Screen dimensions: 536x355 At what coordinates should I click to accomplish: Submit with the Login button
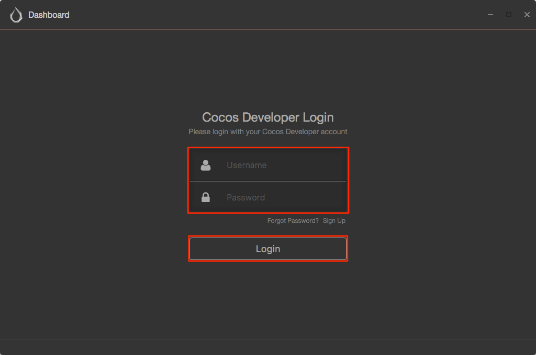(268, 249)
